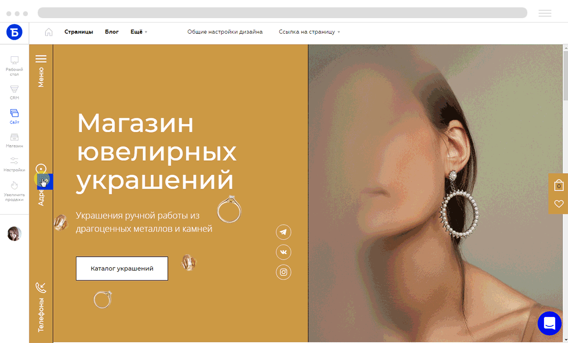Image resolution: width=568 pixels, height=343 pixels.
Task: Open the shopping bag cart icon
Action: pyautogui.click(x=559, y=185)
